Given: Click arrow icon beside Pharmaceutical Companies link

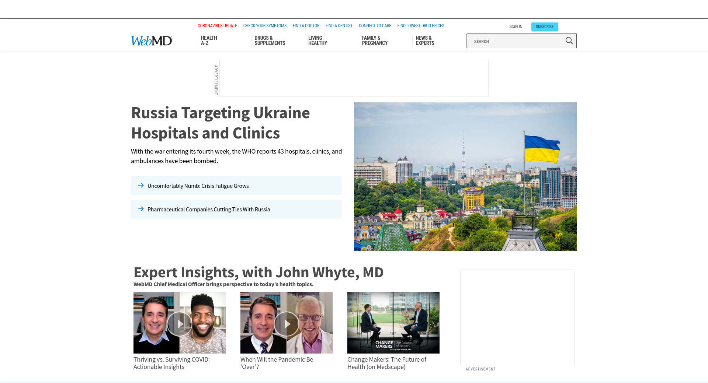Looking at the screenshot, I should 141,209.
